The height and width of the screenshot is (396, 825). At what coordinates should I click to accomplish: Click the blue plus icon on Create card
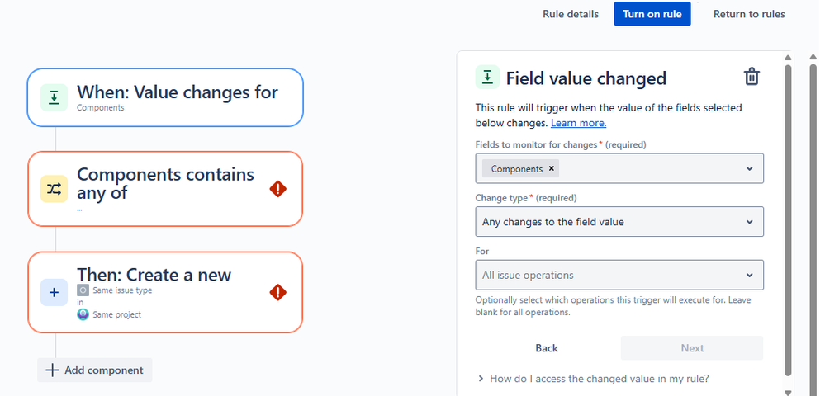pos(54,292)
